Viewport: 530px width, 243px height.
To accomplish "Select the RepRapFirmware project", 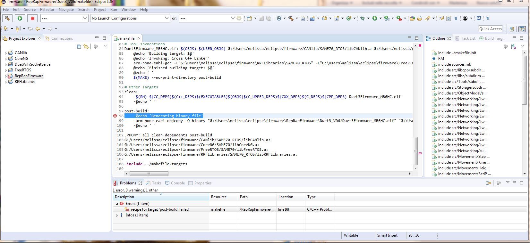I will tap(29, 76).
